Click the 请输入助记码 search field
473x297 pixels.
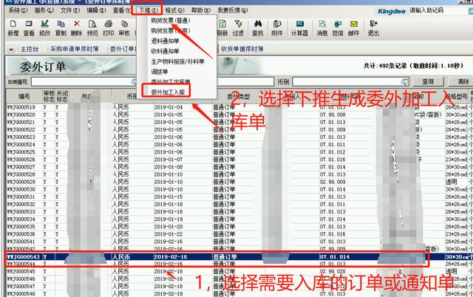coord(439,10)
